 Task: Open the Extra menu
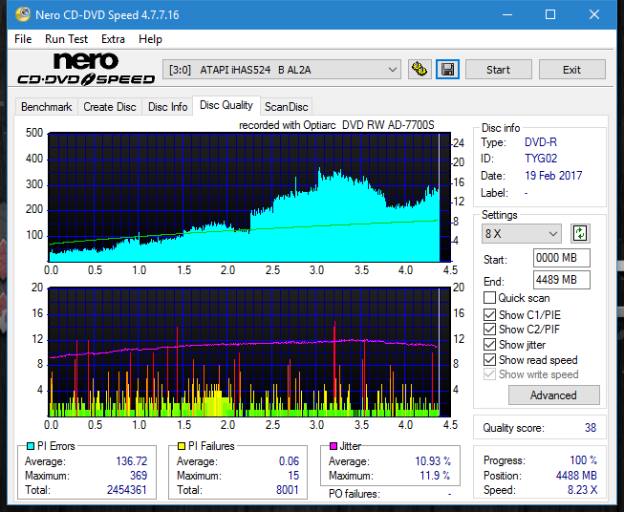pyautogui.click(x=113, y=39)
